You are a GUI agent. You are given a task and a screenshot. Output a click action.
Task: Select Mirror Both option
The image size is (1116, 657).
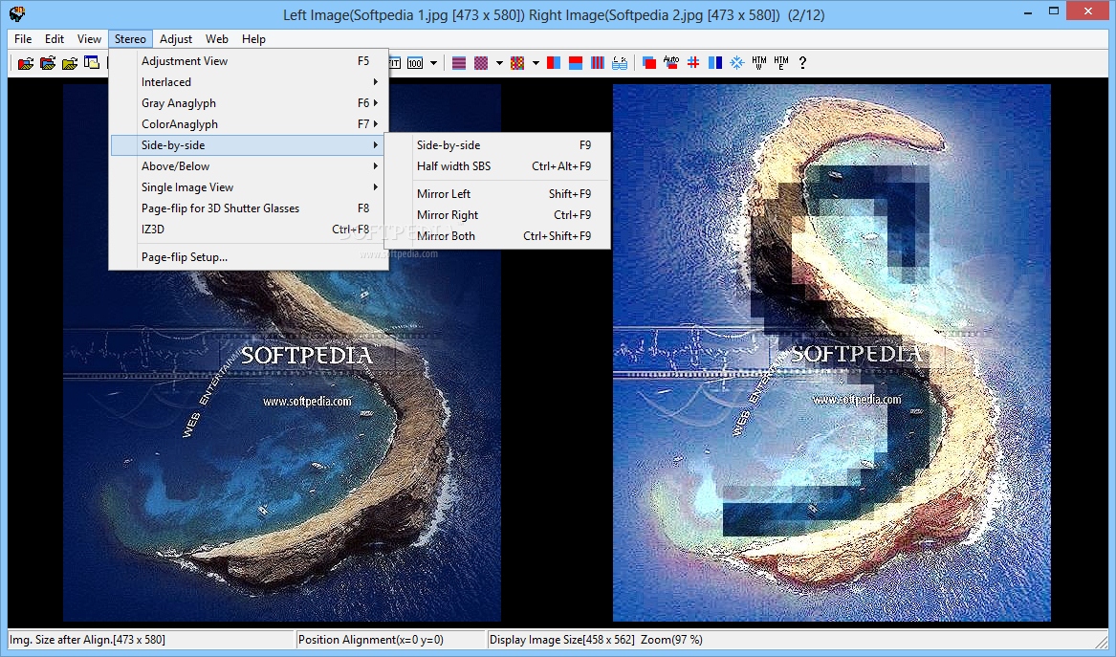(496, 235)
